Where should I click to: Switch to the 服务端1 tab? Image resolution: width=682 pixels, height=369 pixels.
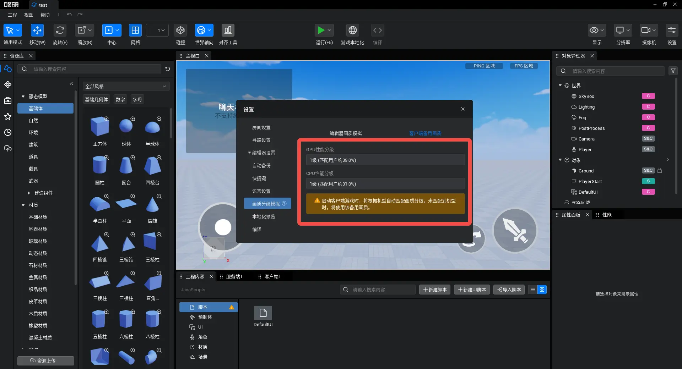click(234, 276)
